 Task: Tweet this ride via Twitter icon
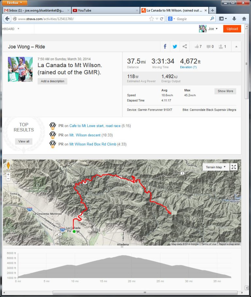175,46
